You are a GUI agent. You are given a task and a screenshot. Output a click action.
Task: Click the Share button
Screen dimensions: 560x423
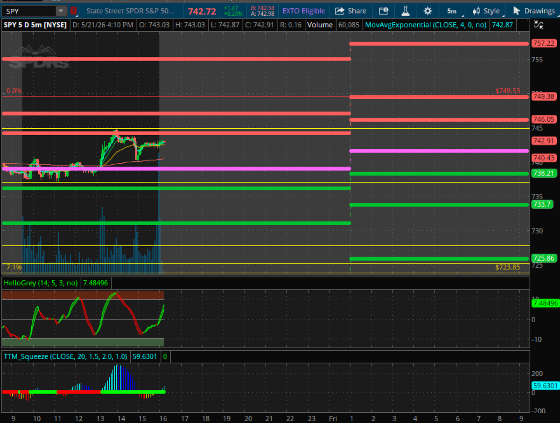(x=351, y=11)
